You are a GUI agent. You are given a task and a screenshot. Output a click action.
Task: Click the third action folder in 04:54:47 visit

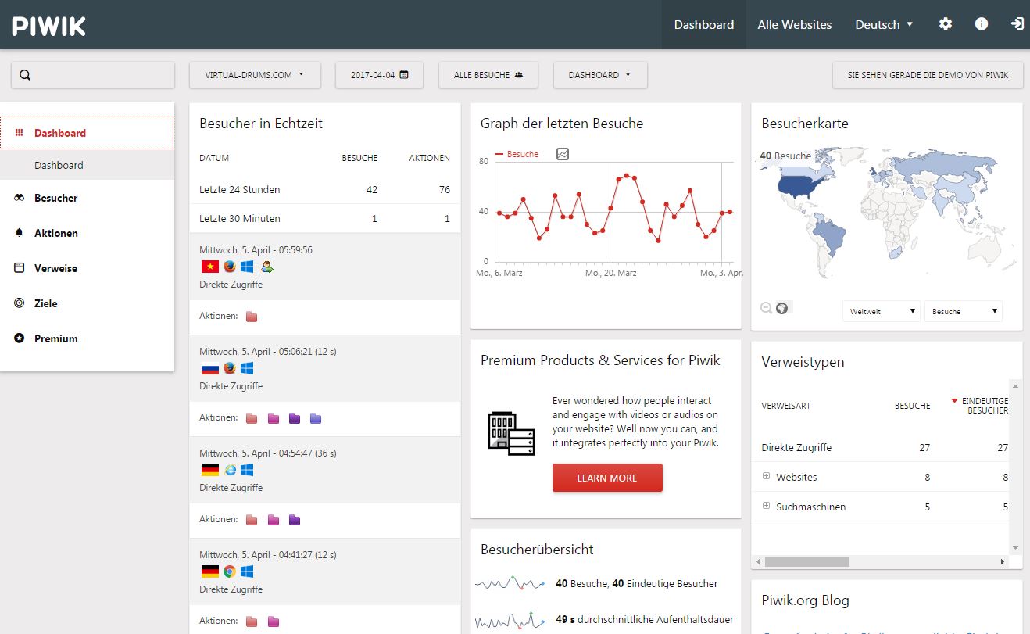tap(295, 520)
